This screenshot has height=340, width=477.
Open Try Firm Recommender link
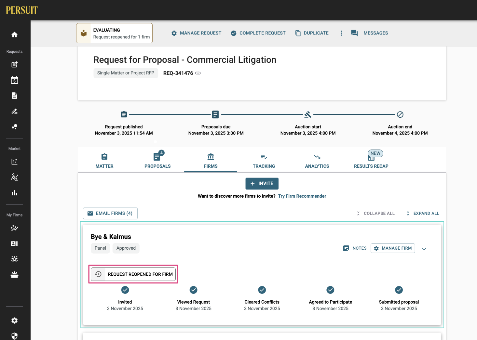302,196
